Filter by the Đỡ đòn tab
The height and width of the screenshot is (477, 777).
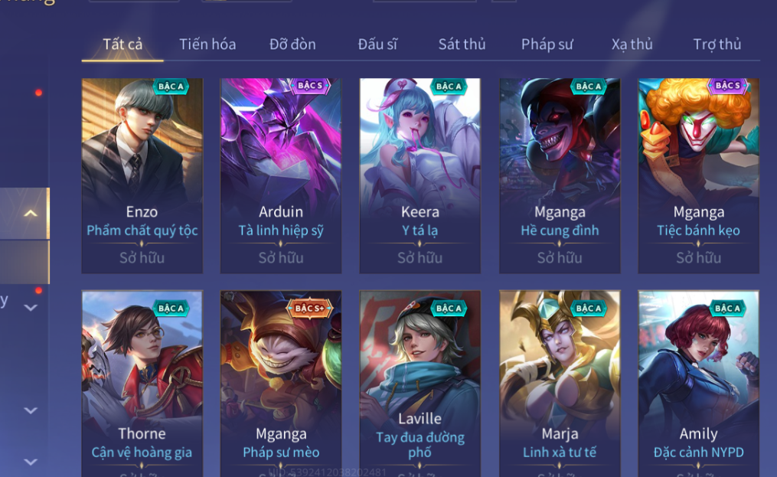tap(292, 44)
